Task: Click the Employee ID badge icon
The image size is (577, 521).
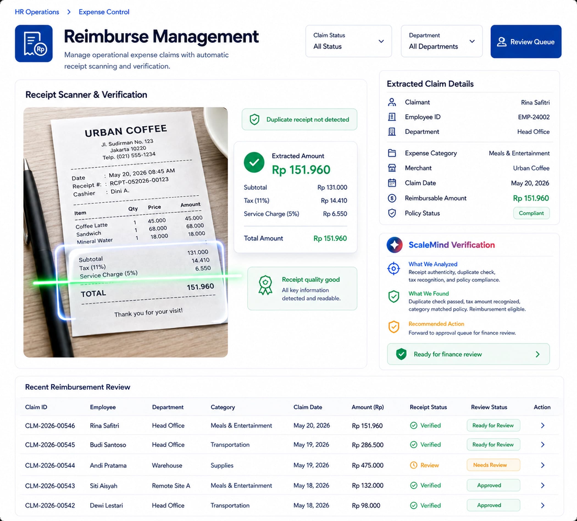Action: 392,117
